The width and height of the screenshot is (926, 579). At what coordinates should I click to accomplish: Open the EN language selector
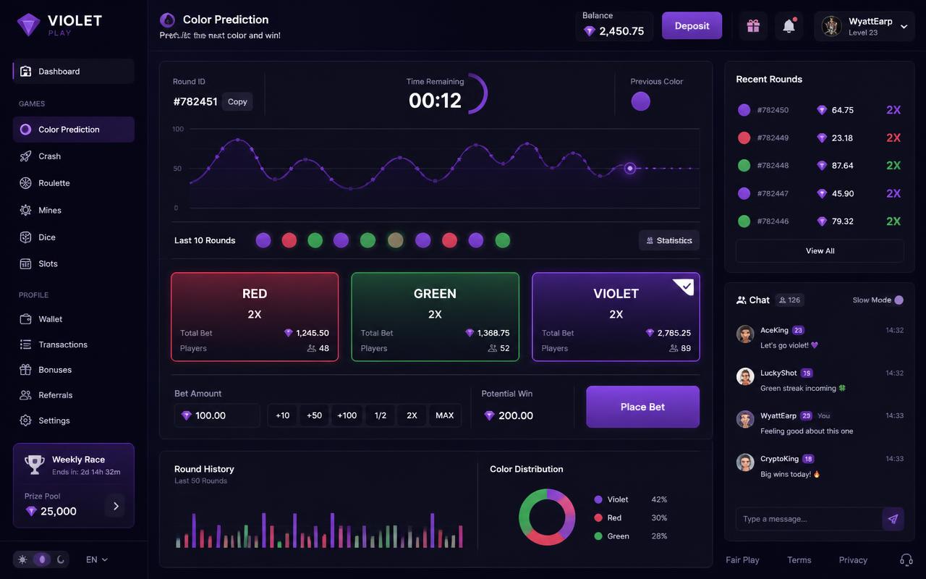tap(96, 559)
